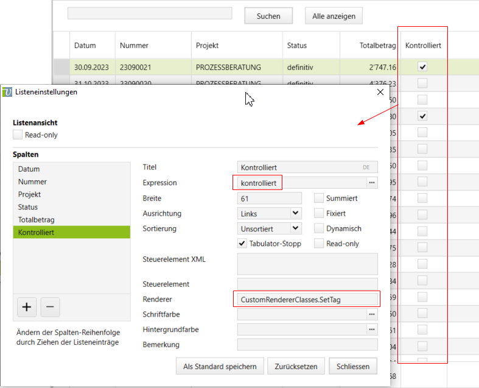Open Hintergrundfarbe ellipsis button
This screenshot has height=388, width=479.
click(x=371, y=330)
